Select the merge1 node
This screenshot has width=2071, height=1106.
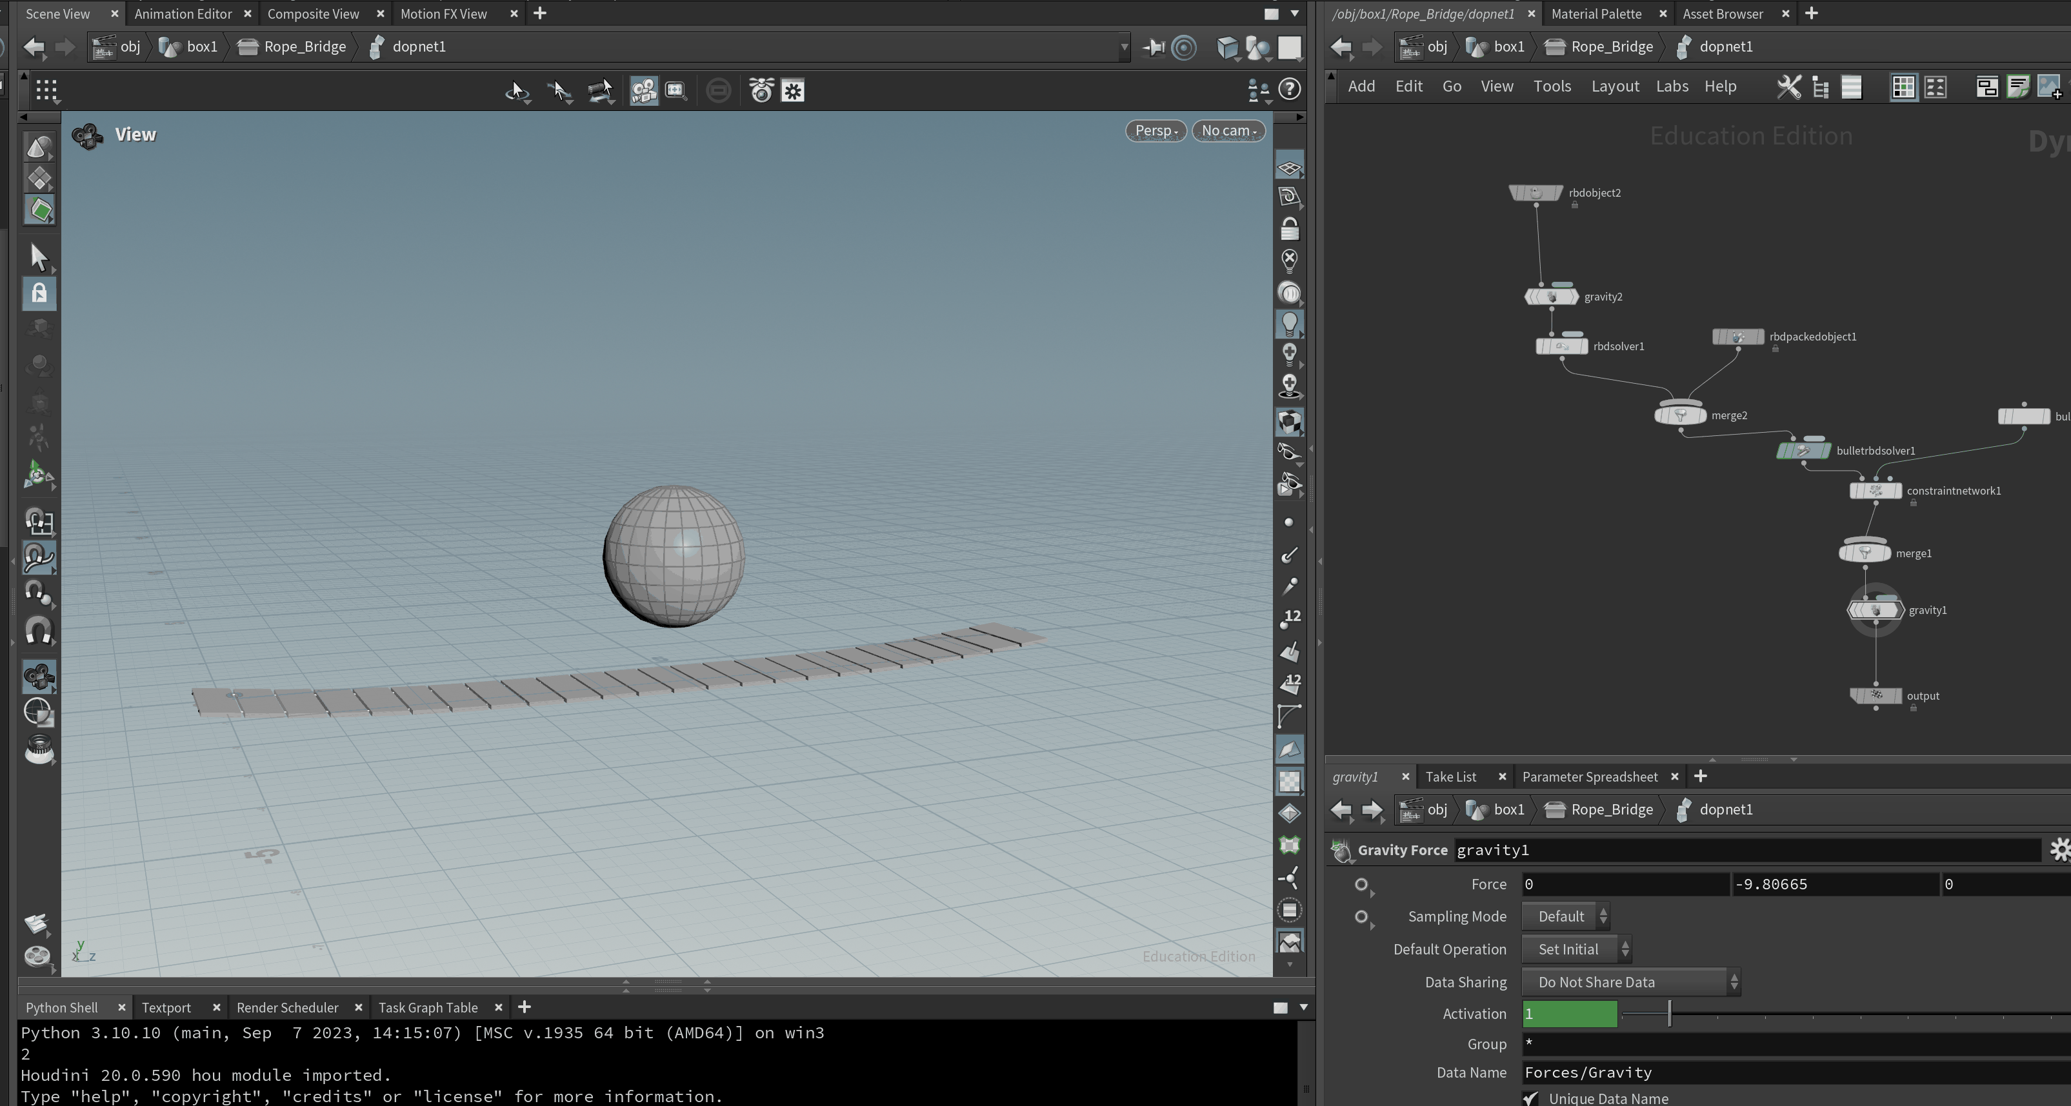click(1865, 553)
